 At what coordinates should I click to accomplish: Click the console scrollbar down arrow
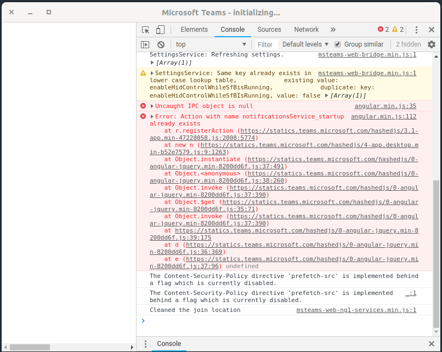[436, 332]
